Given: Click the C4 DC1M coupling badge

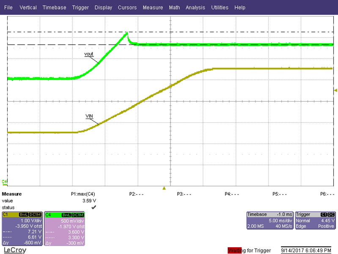Looking at the screenshot, I should (77, 215).
